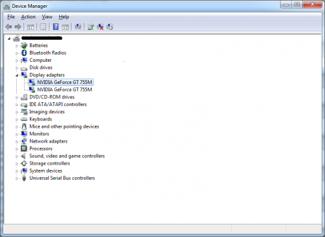Click the Computer category icon
This screenshot has height=237, width=325.
point(24,60)
